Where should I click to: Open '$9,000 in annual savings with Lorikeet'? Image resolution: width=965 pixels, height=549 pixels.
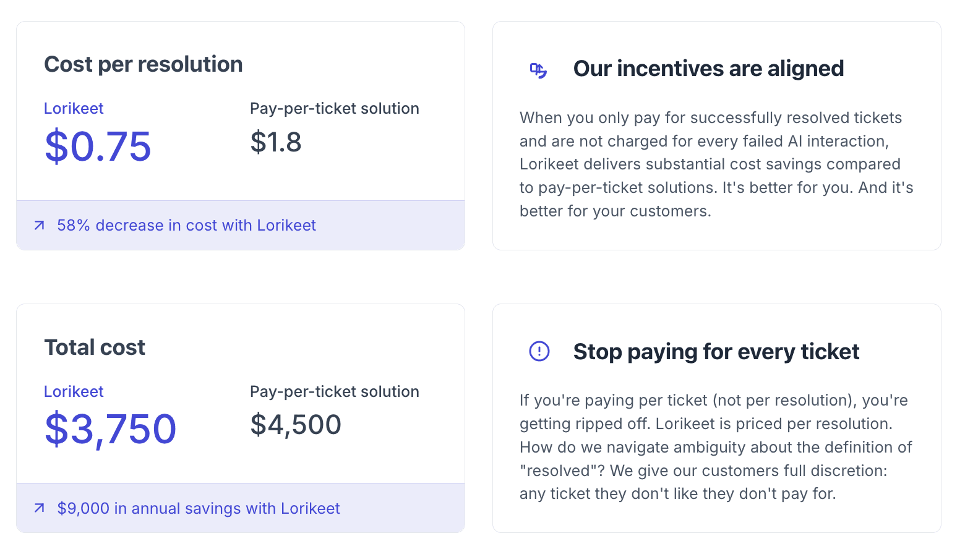(199, 508)
